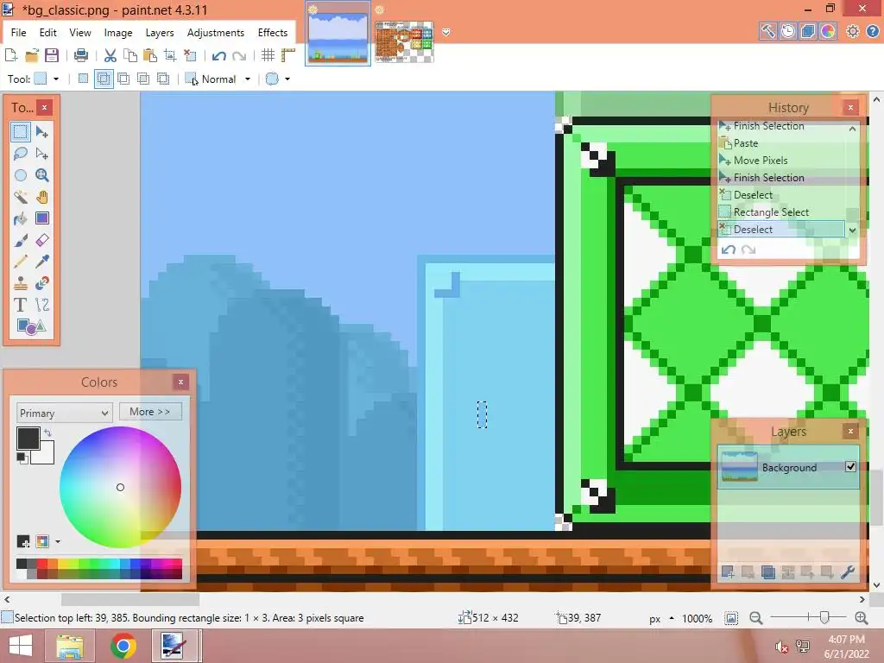Image resolution: width=884 pixels, height=663 pixels.
Task: Click the New file icon
Action: [x=11, y=55]
